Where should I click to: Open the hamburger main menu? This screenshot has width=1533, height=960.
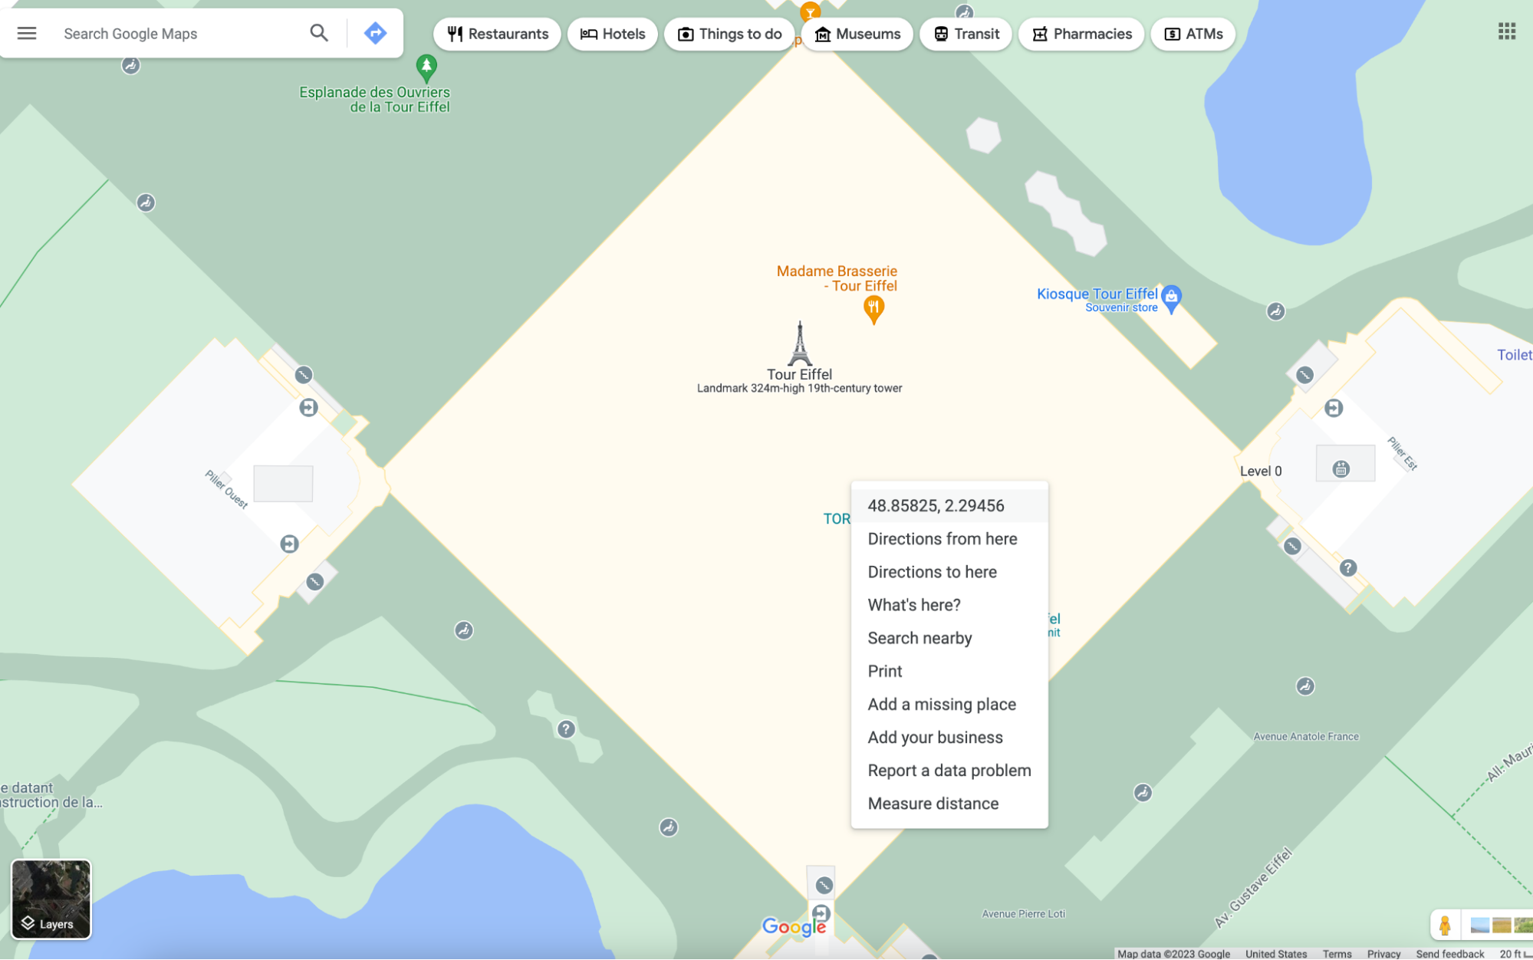coord(27,33)
